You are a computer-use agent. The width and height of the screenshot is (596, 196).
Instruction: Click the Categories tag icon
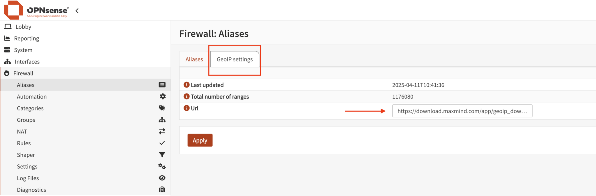tap(162, 108)
